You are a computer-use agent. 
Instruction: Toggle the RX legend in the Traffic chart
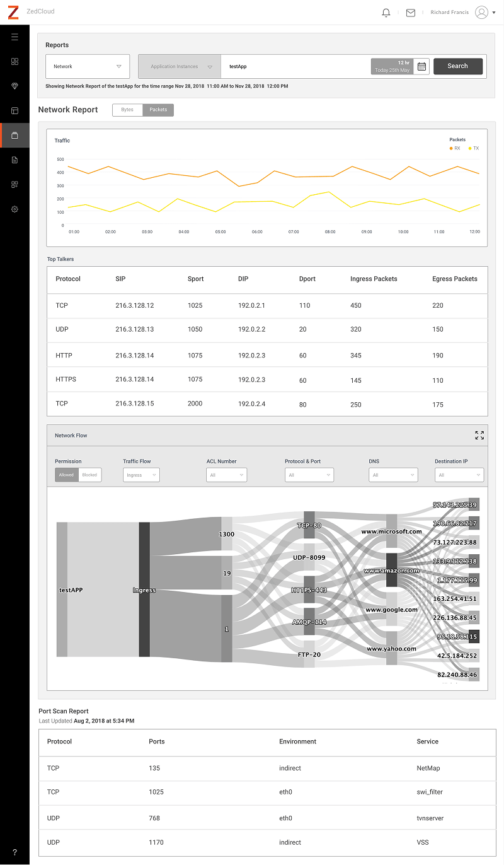(454, 148)
